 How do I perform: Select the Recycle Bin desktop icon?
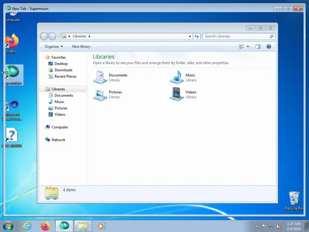[294, 201]
